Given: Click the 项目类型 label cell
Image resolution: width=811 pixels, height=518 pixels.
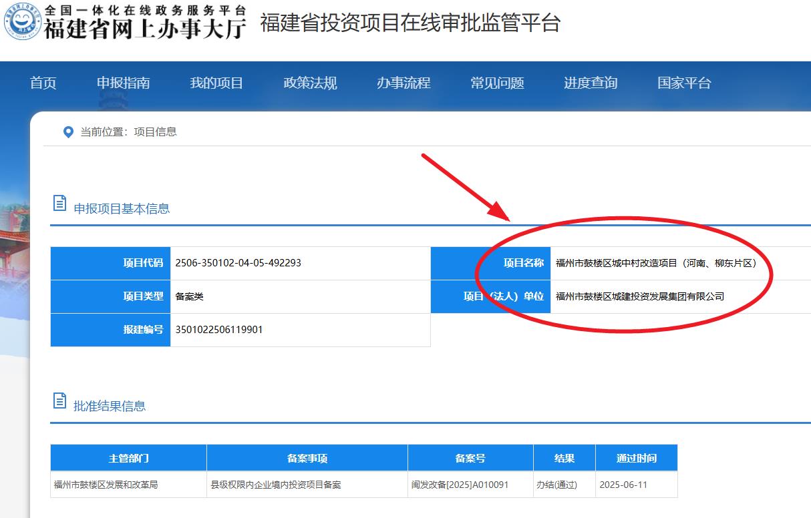Looking at the screenshot, I should (111, 296).
